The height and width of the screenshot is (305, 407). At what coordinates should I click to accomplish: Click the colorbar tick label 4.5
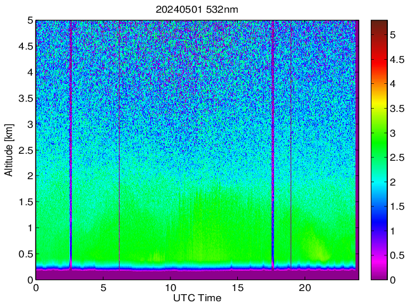[x=397, y=59]
